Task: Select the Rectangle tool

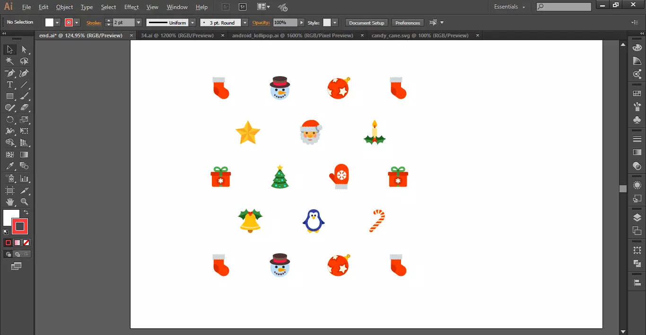Action: click(x=10, y=96)
